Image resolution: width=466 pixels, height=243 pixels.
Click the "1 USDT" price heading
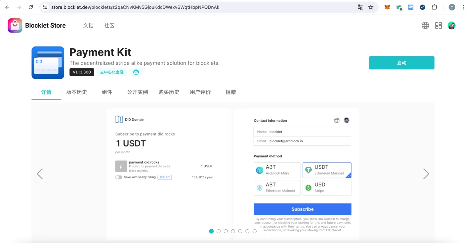tap(131, 143)
